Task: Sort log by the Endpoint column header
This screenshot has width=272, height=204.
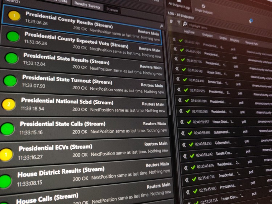Action: pos(207,35)
